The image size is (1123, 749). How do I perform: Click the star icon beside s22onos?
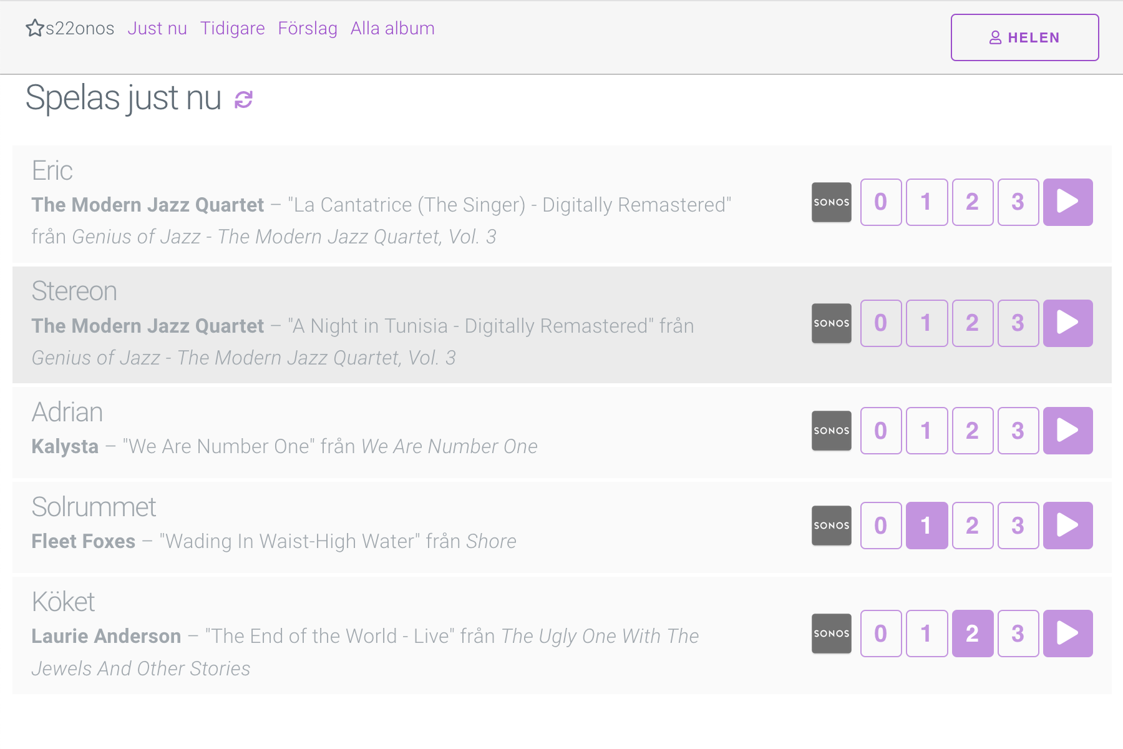(x=35, y=28)
